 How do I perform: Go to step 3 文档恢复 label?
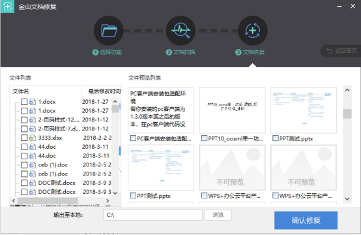[x=250, y=52]
